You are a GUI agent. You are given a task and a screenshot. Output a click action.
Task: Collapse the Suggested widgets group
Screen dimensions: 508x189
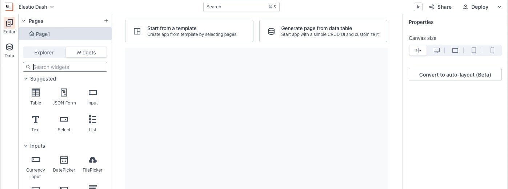pos(26,79)
